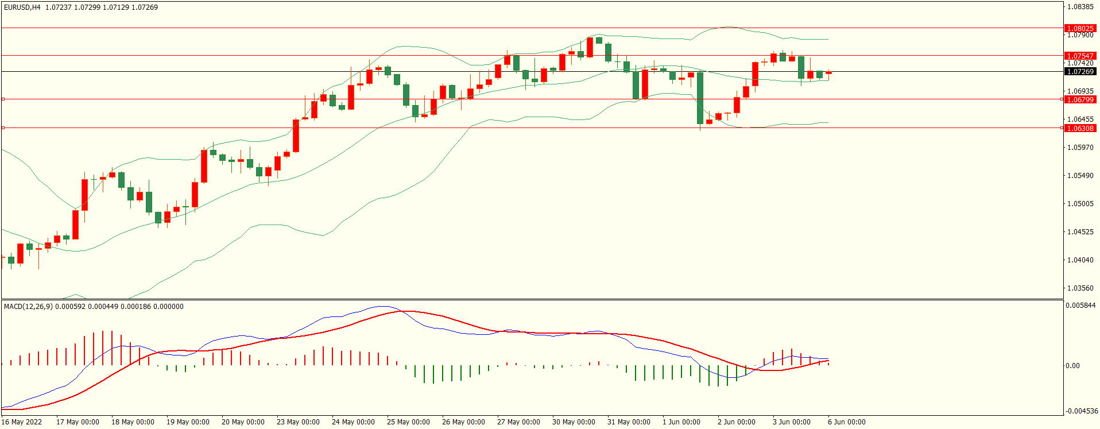Click the 1.04525 price axis label
Screen dimensions: 1100x429
tap(1080, 232)
